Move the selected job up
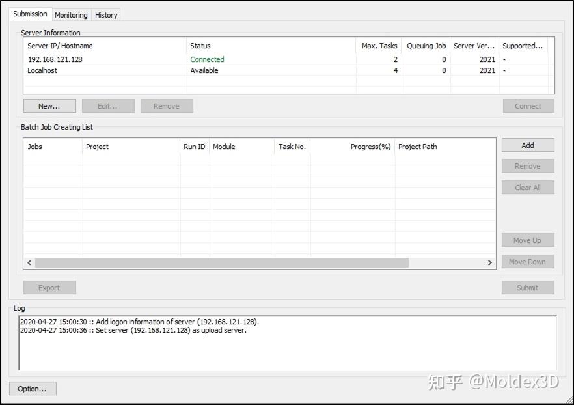Screen dimensions: 574x405 point(527,240)
